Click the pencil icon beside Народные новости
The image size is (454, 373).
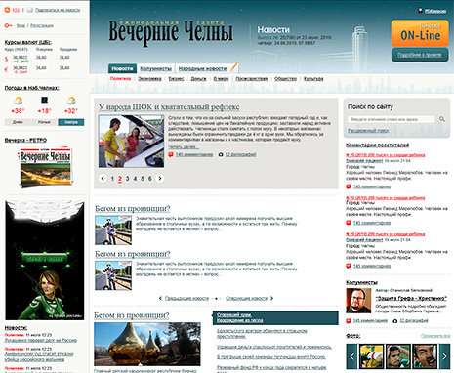[234, 67]
